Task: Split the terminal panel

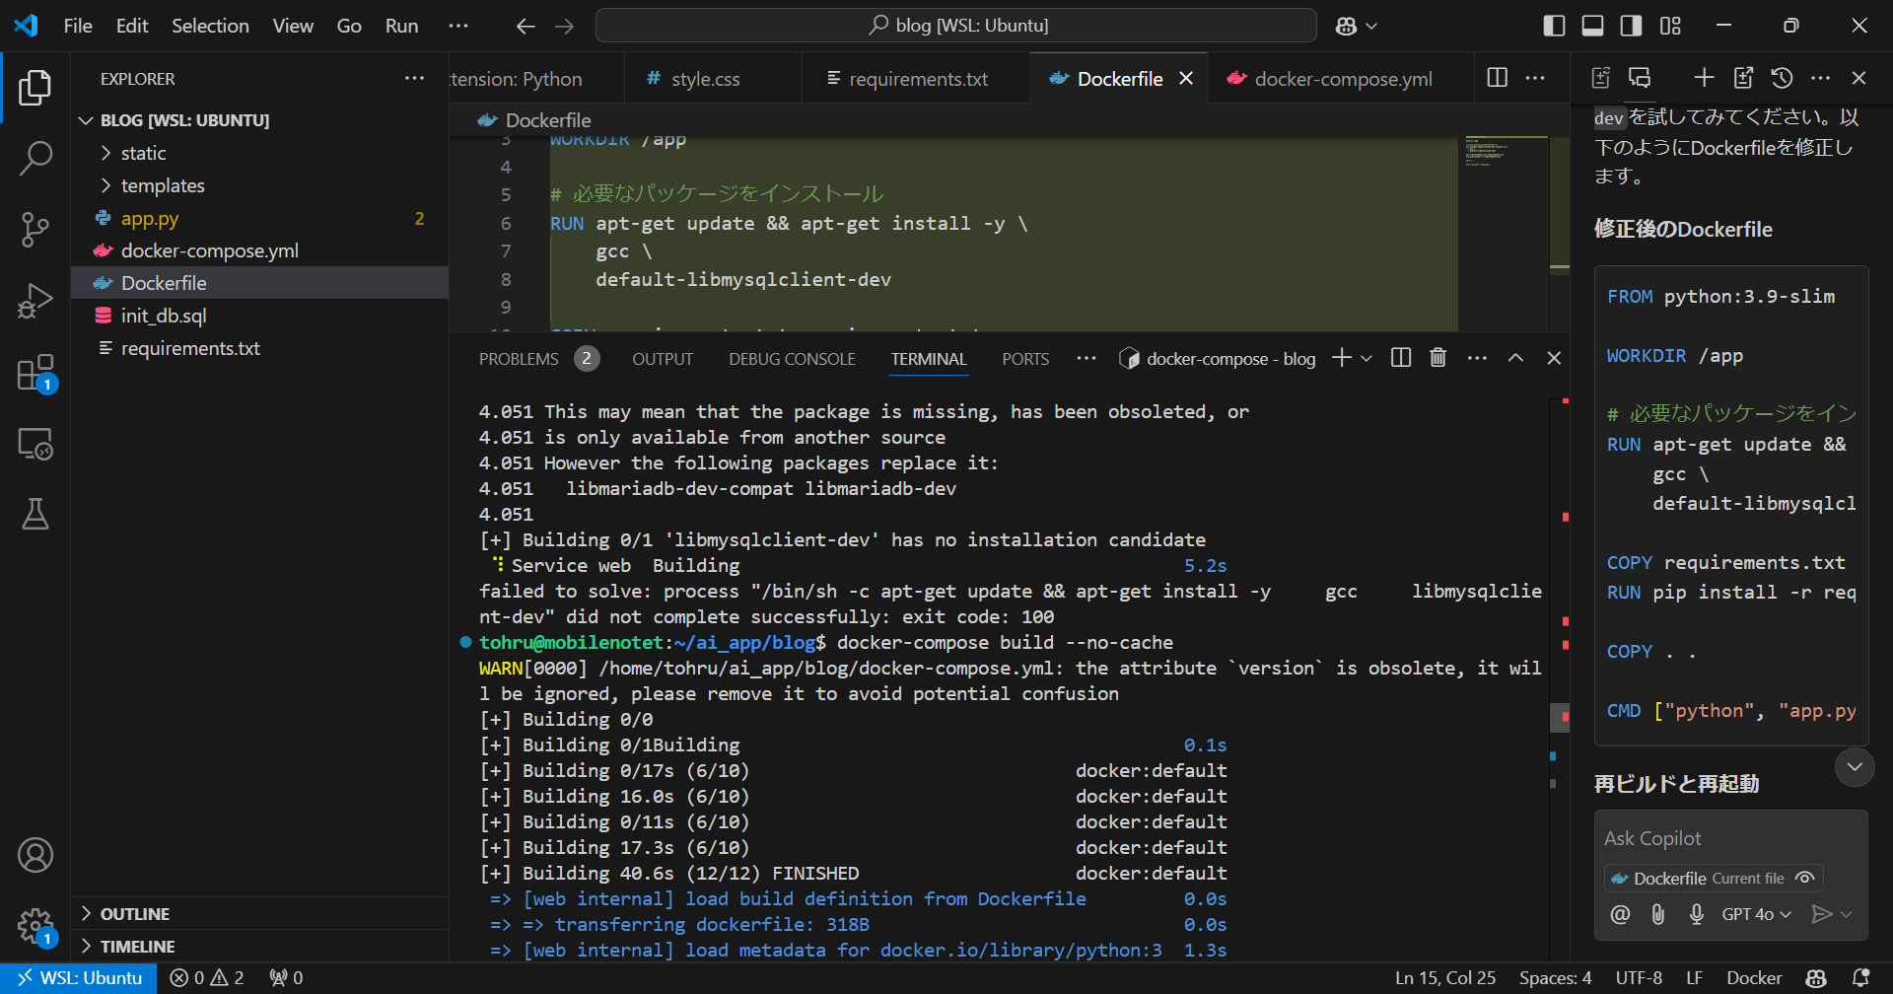Action: (1400, 358)
